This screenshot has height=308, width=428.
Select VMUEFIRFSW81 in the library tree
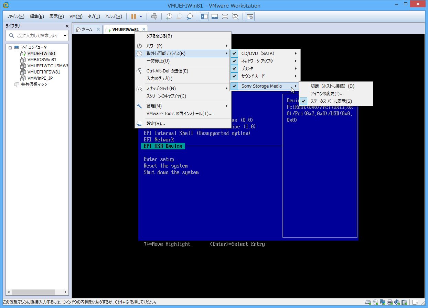point(44,72)
